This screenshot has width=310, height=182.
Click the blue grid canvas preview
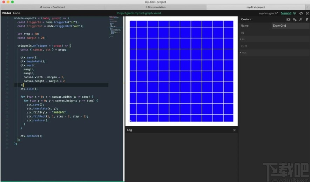(x=182, y=71)
